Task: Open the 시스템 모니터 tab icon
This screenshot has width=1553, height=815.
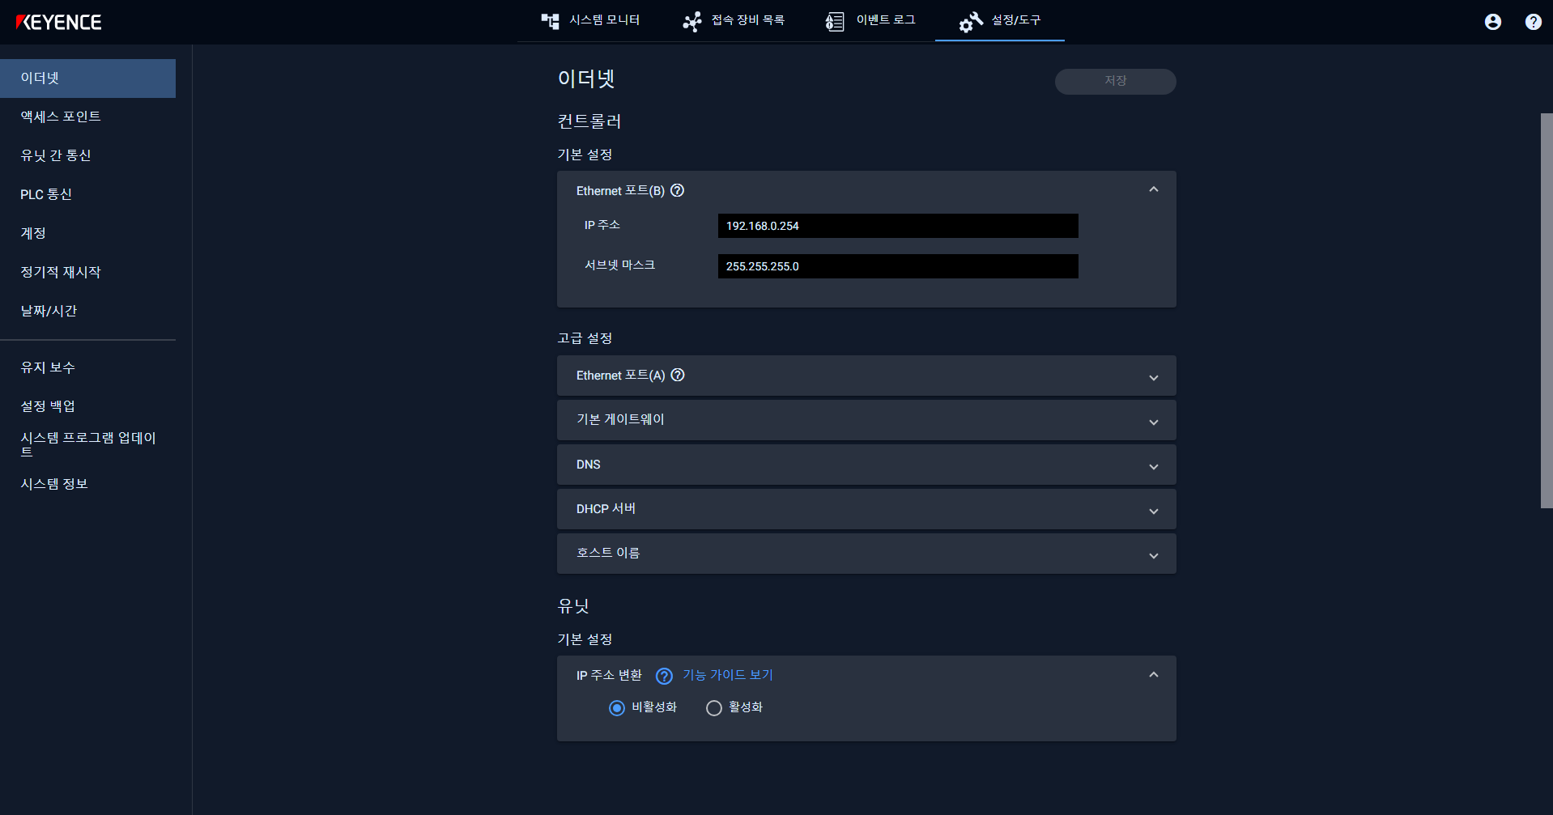Action: pyautogui.click(x=550, y=21)
